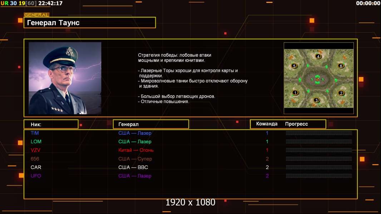Screen dimensions: 381x214
Task: Click CAR's loading progress bar
Action: 319,167
